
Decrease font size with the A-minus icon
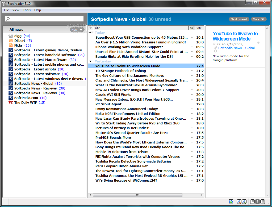point(239,202)
